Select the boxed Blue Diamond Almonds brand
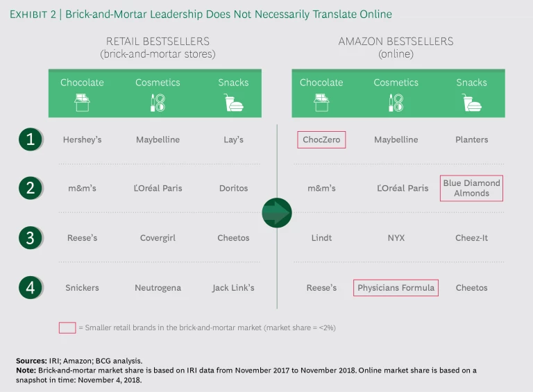 point(472,188)
